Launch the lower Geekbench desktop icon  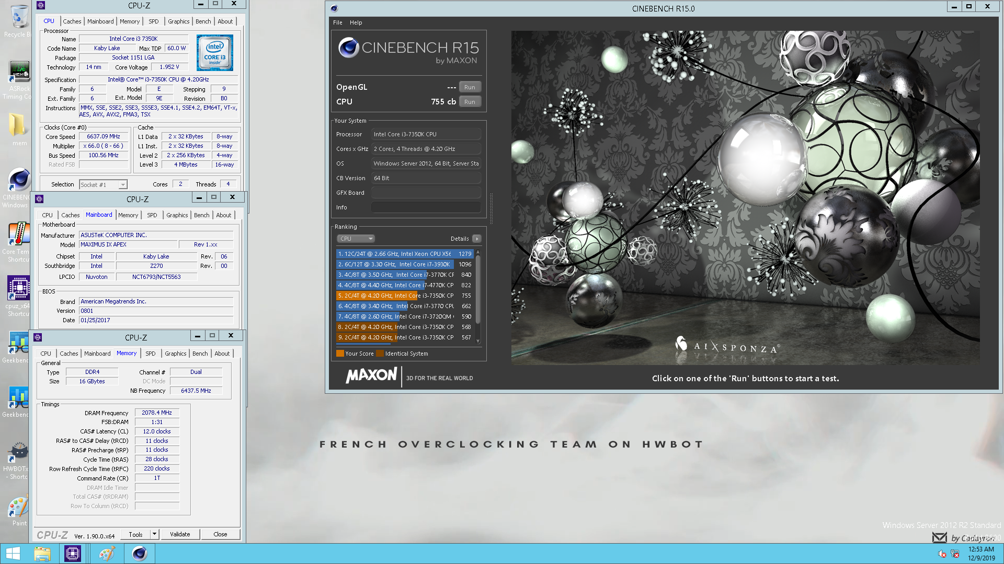click(x=19, y=402)
